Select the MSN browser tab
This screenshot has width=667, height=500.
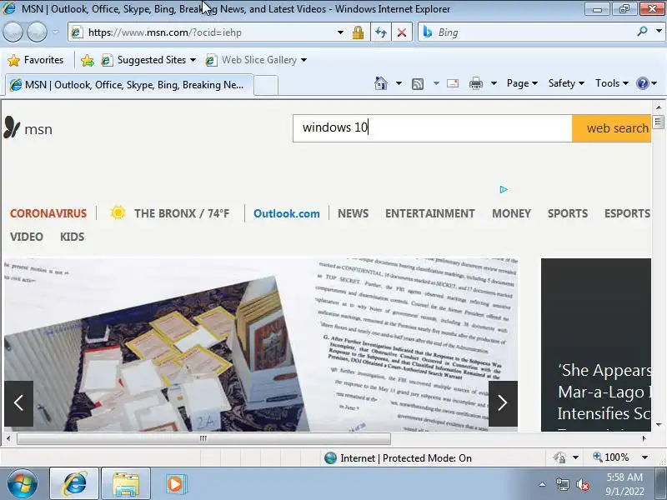(129, 85)
